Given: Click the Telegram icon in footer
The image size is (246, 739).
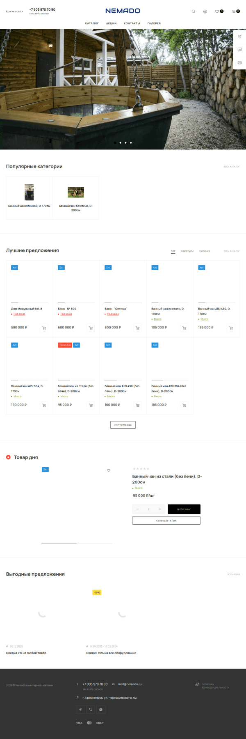Looking at the screenshot, I should tap(80, 709).
